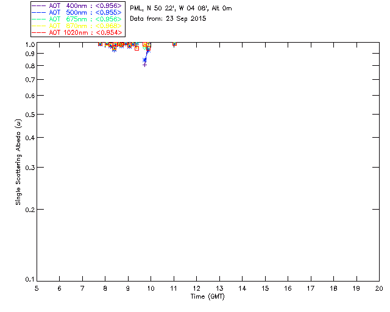Image resolution: width=390 pixels, height=312 pixels.
Task: Click y-axis tick label 1.0
Action: coord(30,44)
